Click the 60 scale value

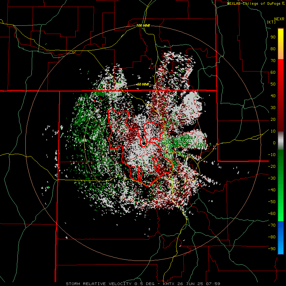pyautogui.click(x=273, y=72)
